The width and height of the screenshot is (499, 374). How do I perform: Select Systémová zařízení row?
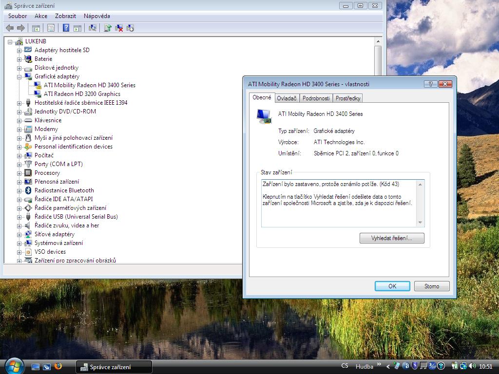59,243
